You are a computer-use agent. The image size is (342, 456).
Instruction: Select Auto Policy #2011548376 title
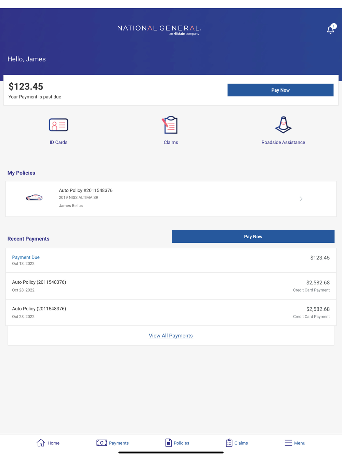(85, 190)
